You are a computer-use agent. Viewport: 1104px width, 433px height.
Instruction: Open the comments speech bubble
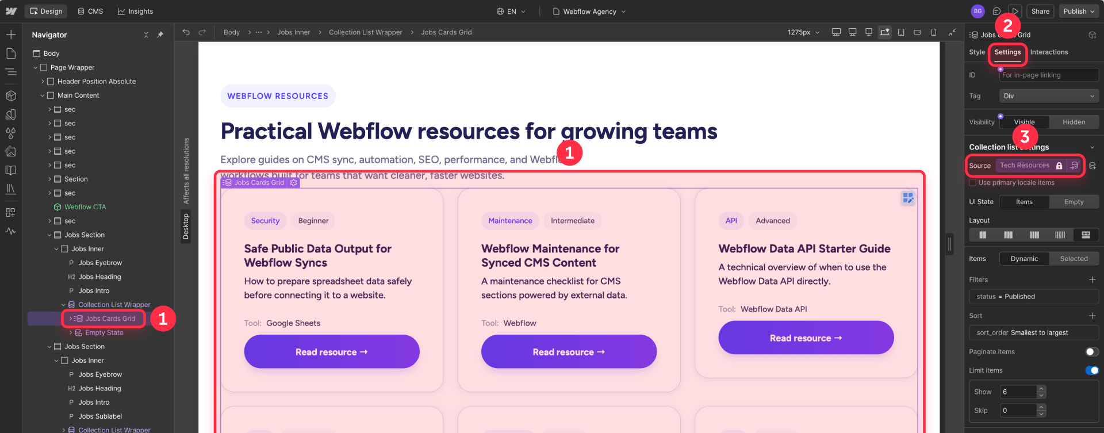[996, 12]
